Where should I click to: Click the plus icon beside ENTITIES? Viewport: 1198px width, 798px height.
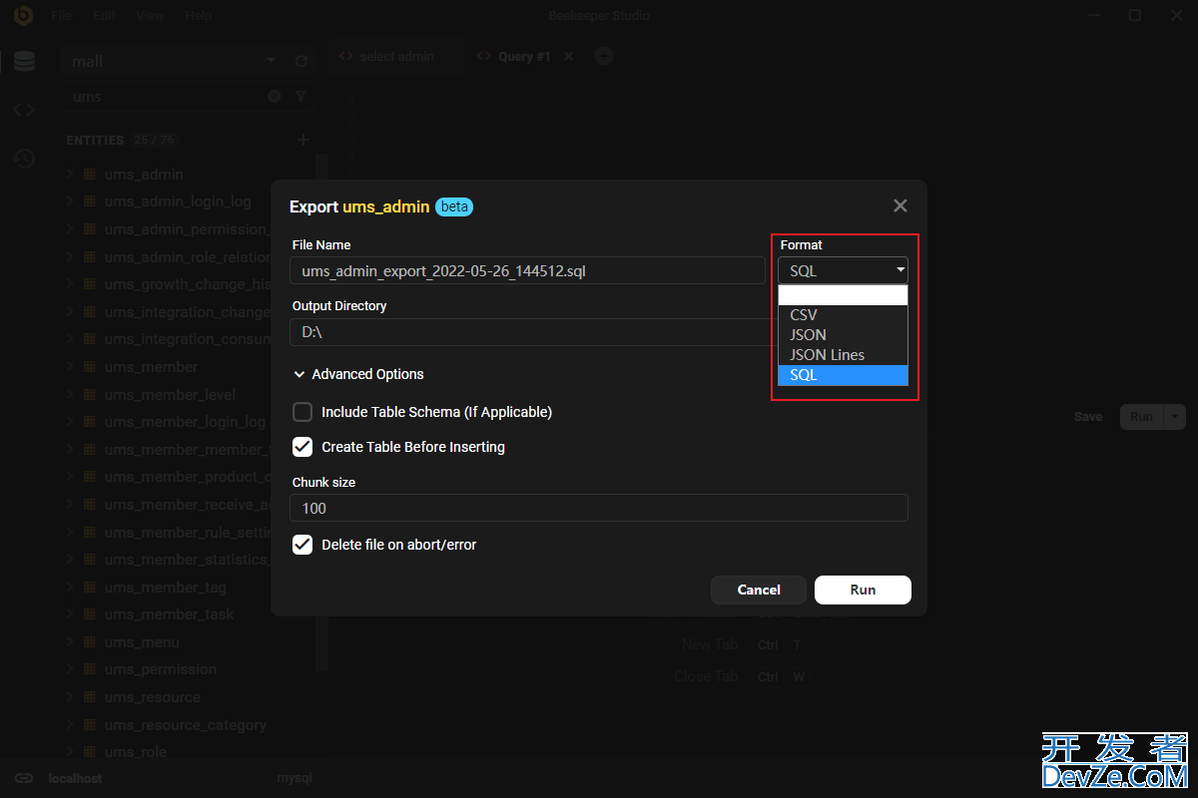303,140
